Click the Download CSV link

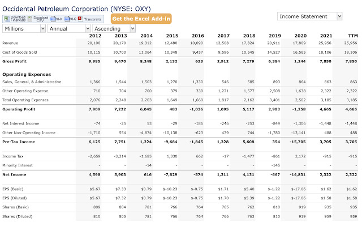coord(41,19)
